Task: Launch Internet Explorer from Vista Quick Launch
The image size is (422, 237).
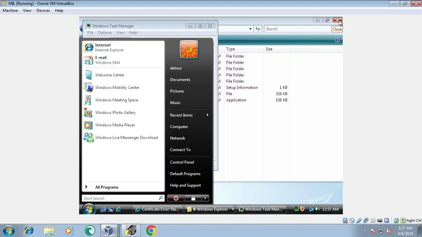Action: [118, 209]
